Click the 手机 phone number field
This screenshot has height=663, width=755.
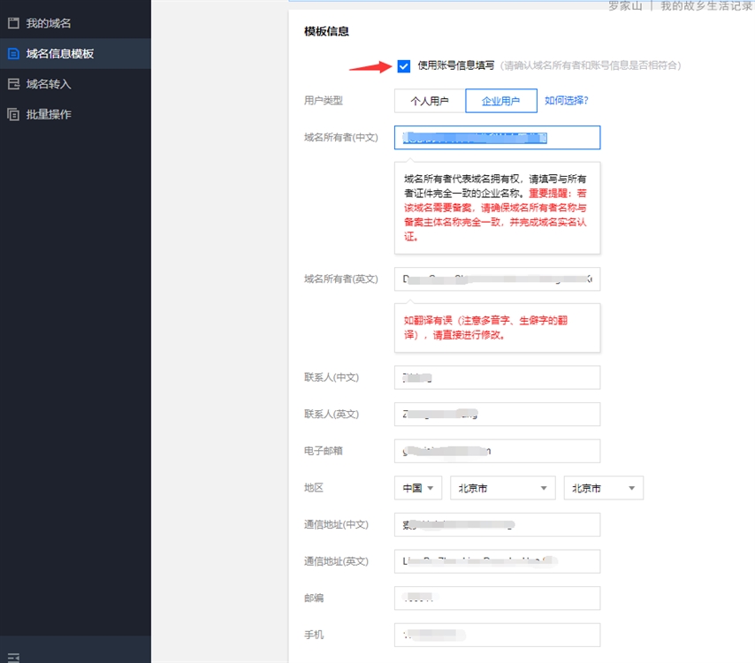coord(497,635)
